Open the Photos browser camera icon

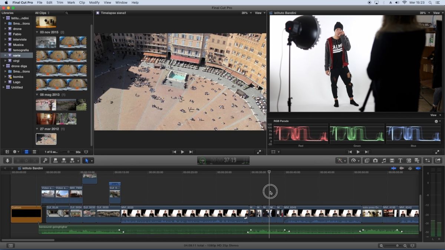tap(375, 161)
